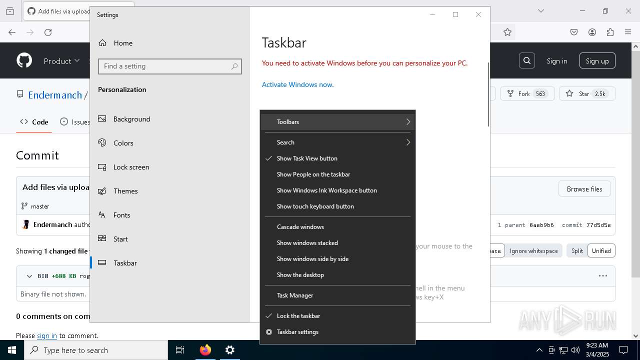640x360 pixels.
Task: Select Unified diff view
Action: 601,251
